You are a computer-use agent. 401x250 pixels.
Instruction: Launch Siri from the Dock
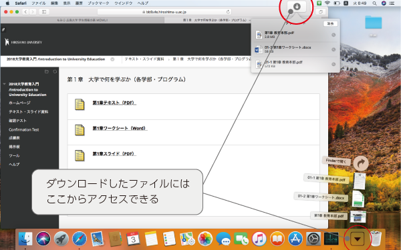pos(43,239)
